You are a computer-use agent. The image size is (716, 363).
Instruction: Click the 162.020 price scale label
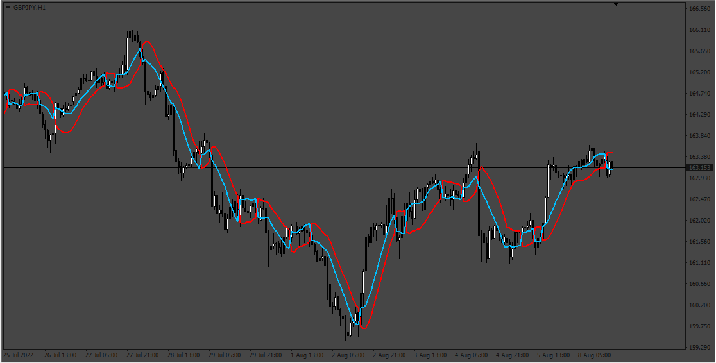699,221
